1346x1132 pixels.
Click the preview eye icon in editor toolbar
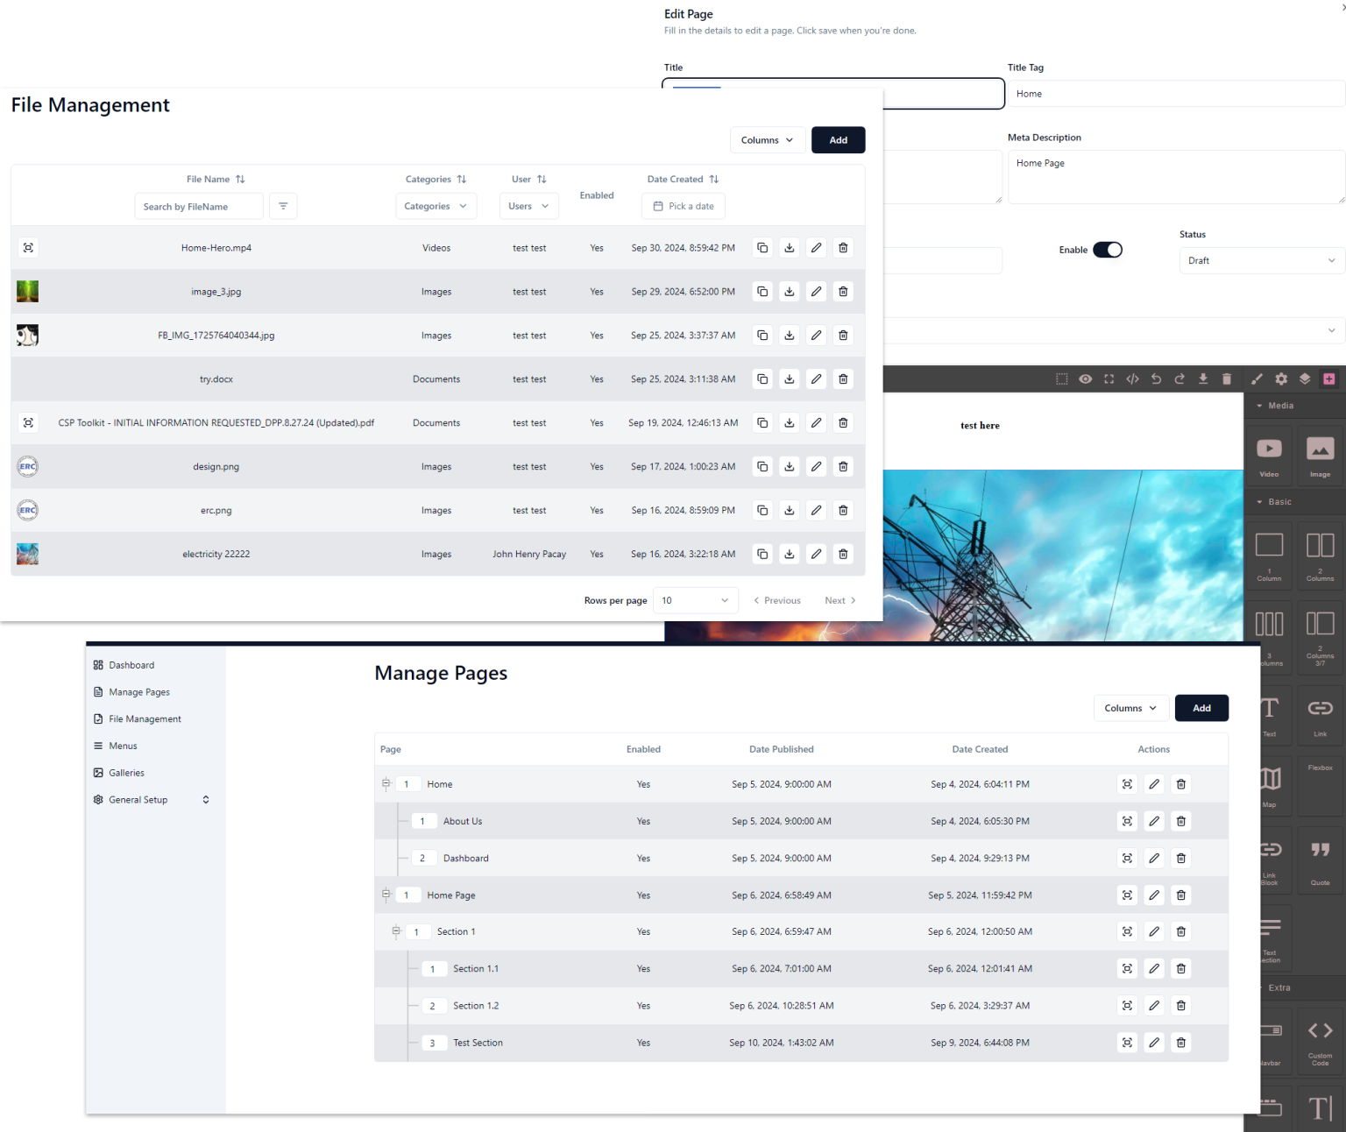tap(1085, 379)
